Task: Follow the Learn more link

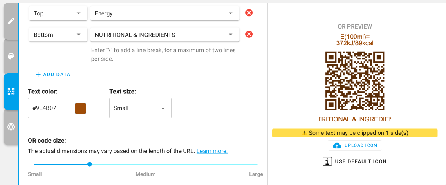Action: [x=212, y=151]
